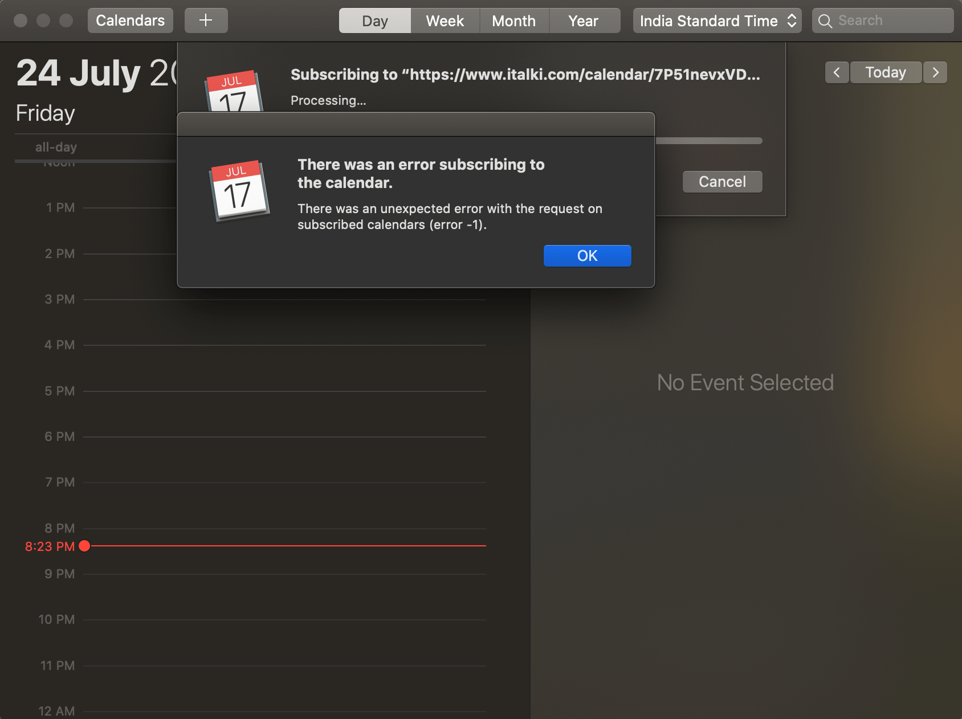Click the 5 PM time slot label
962x719 pixels.
click(60, 391)
